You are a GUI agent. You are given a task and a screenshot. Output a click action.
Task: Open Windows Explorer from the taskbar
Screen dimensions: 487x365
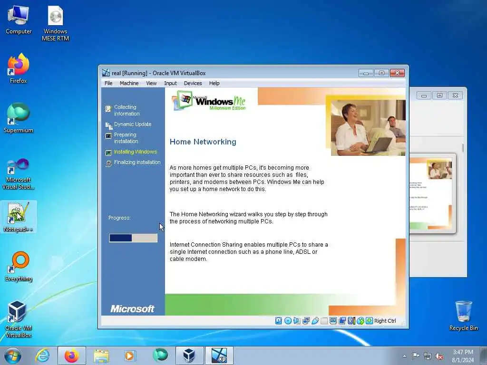pos(101,355)
